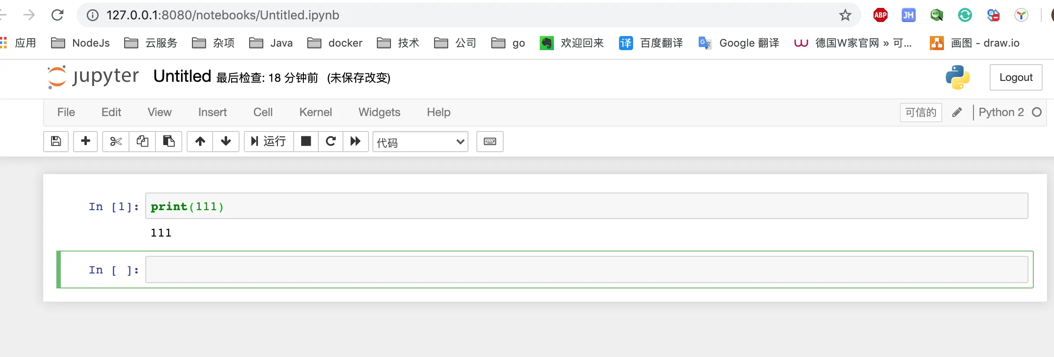
Task: Move selected cell down arrow
Action: coord(226,142)
